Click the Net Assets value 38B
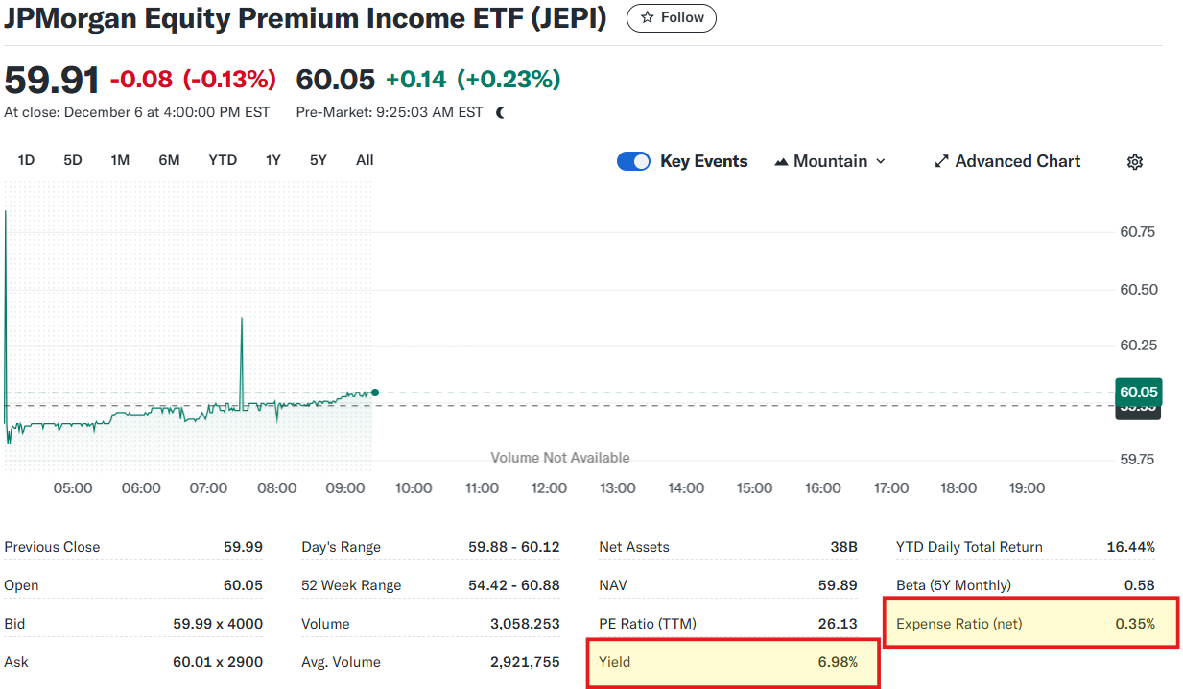The image size is (1183, 689). 844,547
